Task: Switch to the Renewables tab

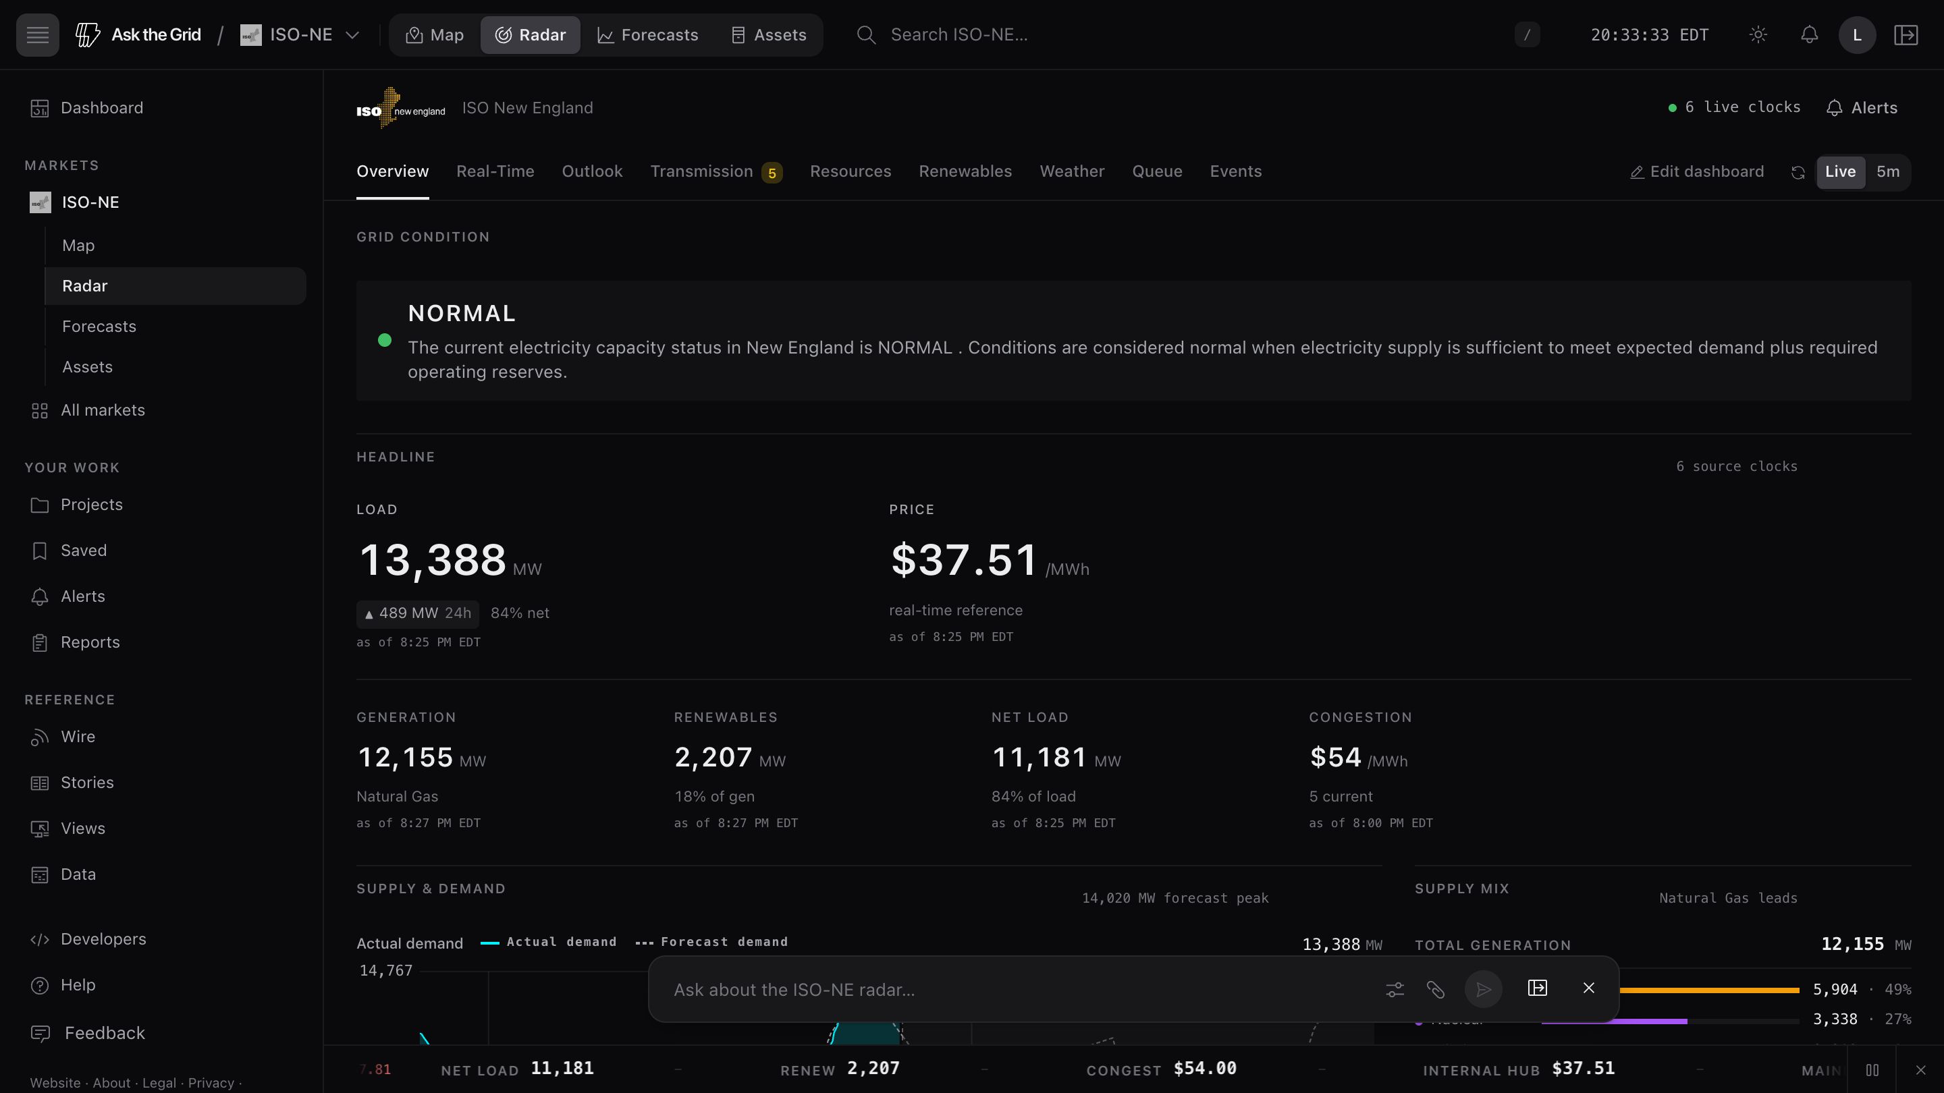Action: (x=965, y=172)
